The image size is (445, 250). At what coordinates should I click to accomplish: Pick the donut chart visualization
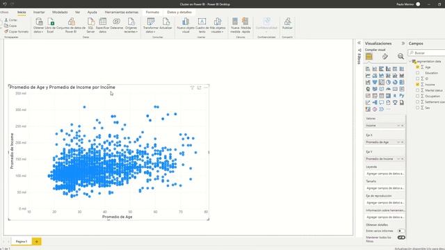click(395, 83)
